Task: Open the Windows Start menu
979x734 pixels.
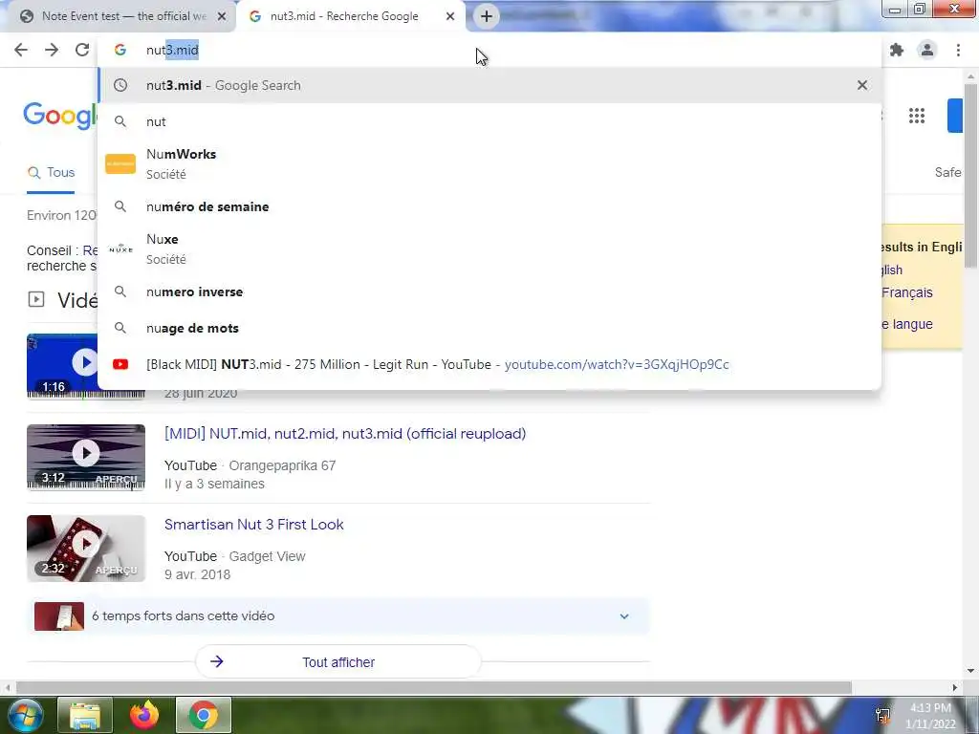Action: pos(24,715)
